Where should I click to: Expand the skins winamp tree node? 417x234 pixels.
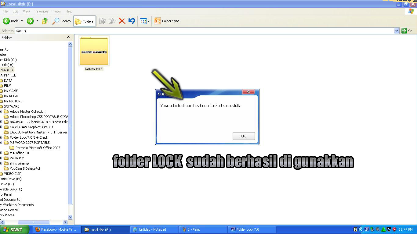(x=1, y=163)
